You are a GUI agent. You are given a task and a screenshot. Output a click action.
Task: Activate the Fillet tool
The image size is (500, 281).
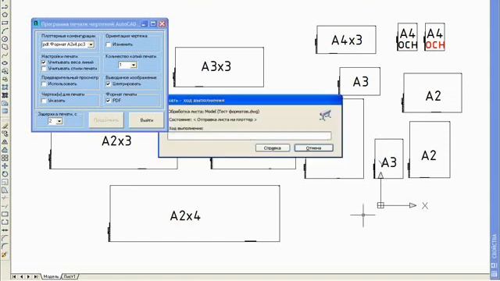click(5, 247)
